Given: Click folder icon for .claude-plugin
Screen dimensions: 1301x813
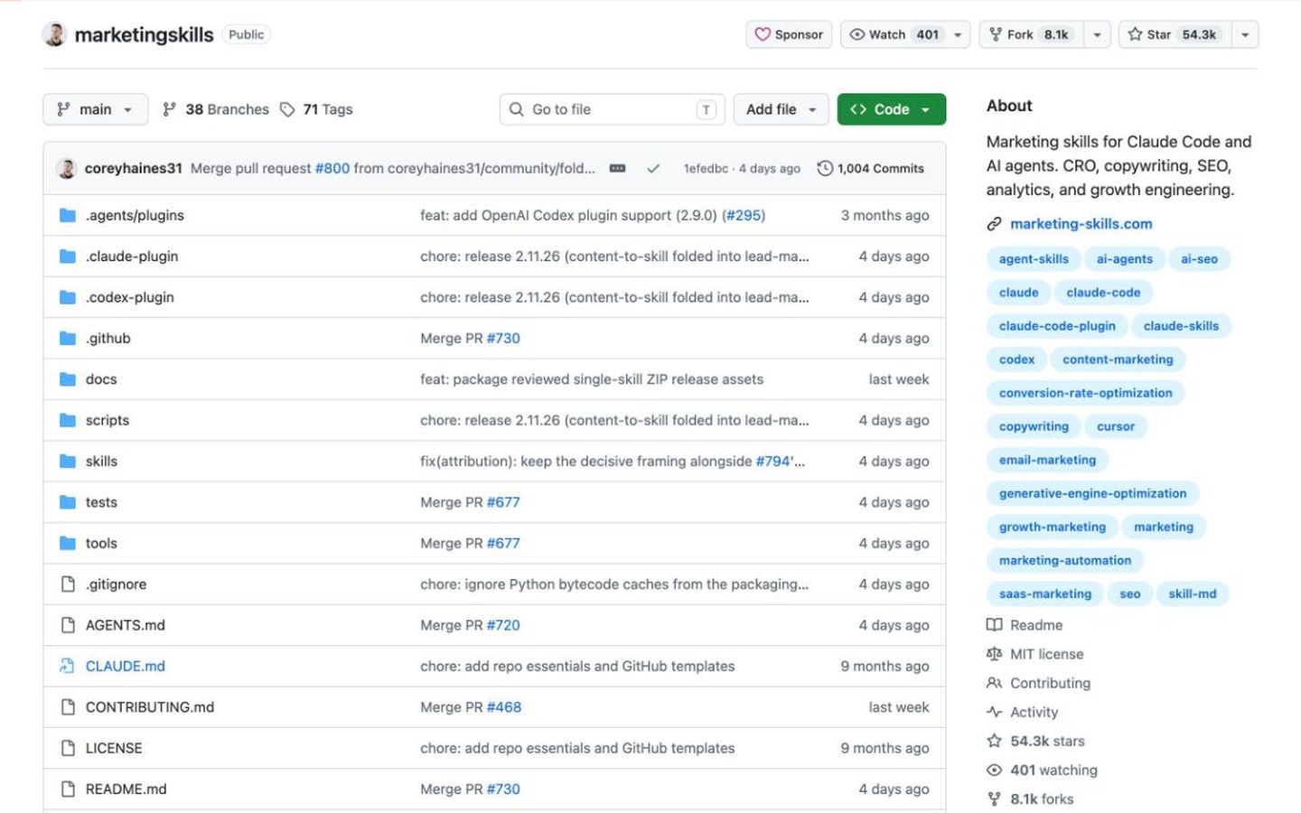Looking at the screenshot, I should tap(67, 257).
